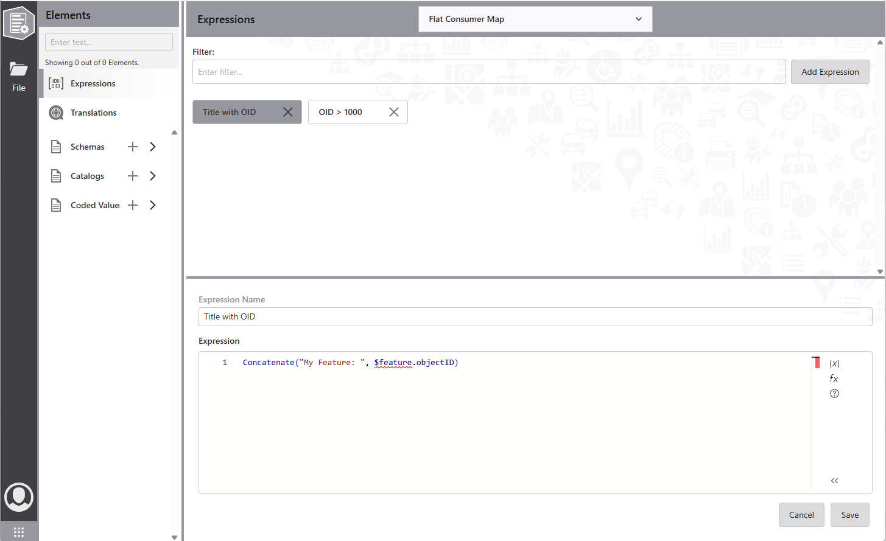Viewport: 886px width, 541px height.
Task: Click the Add Expression button
Action: click(829, 71)
